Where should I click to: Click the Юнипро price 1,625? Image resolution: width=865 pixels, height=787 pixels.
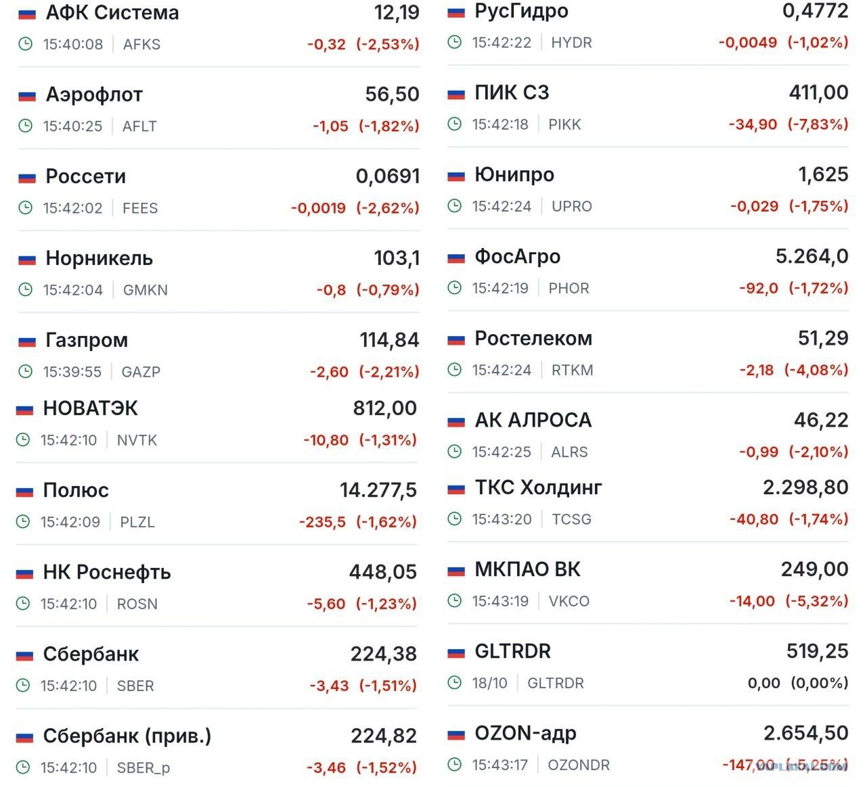click(823, 174)
